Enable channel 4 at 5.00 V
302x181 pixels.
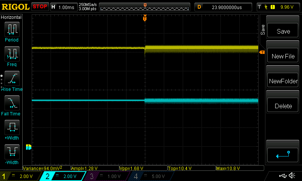(151, 176)
